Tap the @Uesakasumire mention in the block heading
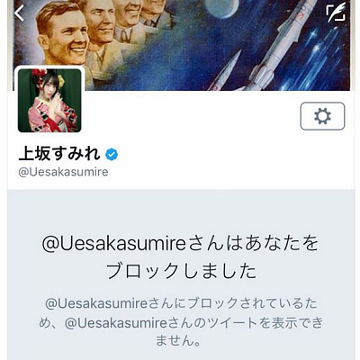The width and height of the screenshot is (360, 360). 114,244
